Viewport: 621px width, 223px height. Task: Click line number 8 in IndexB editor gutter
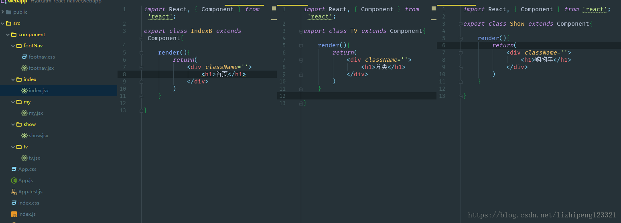pos(124,74)
